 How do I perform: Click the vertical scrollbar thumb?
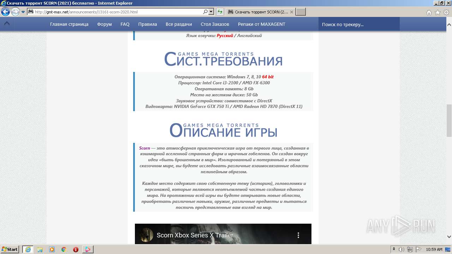click(449, 121)
